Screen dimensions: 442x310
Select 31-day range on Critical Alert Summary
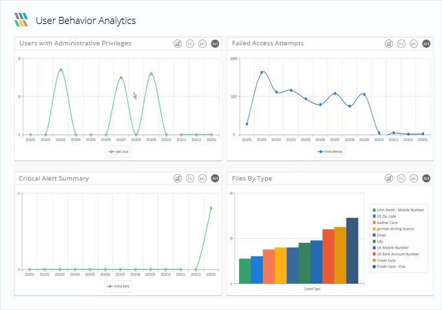(202, 178)
